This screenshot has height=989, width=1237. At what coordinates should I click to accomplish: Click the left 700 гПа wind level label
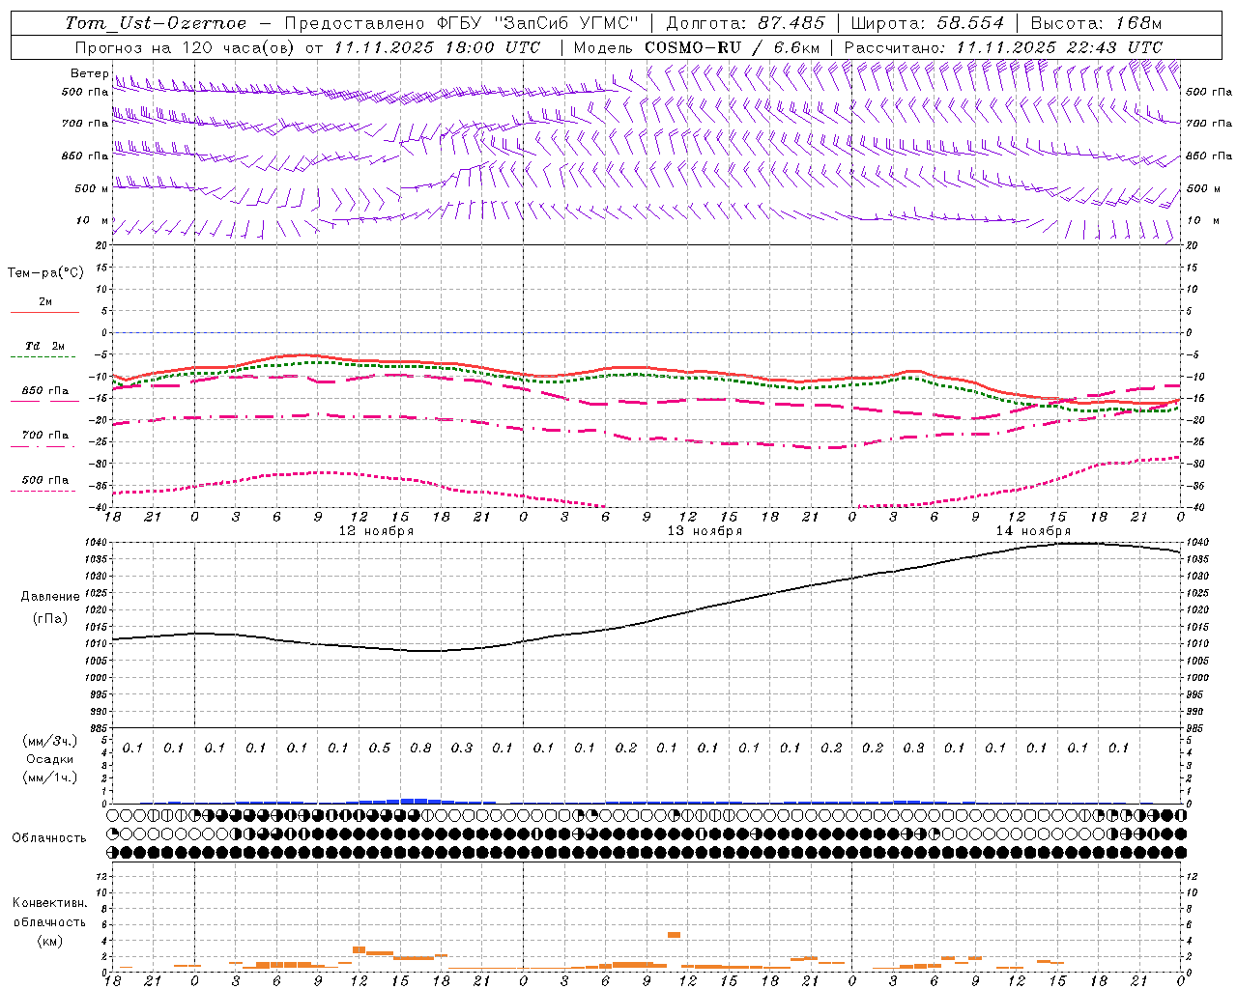click(85, 124)
